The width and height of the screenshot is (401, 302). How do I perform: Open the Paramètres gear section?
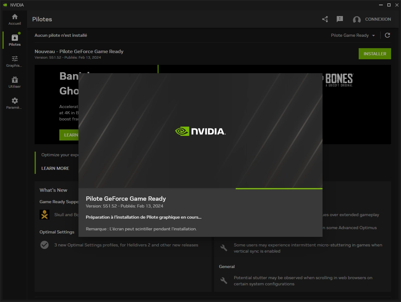[x=15, y=103]
